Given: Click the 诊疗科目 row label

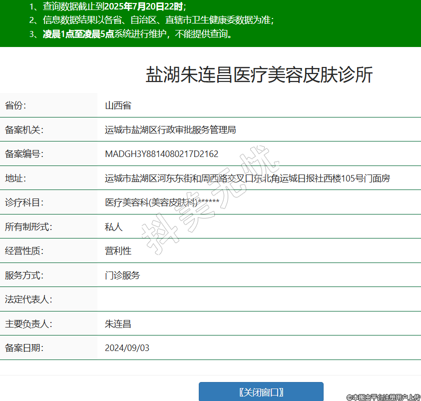Looking at the screenshot, I should pyautogui.click(x=24, y=202).
